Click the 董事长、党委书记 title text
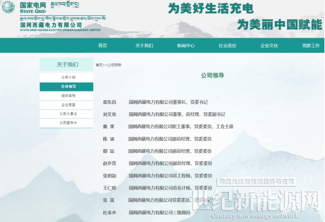 pyautogui.click(x=190, y=102)
